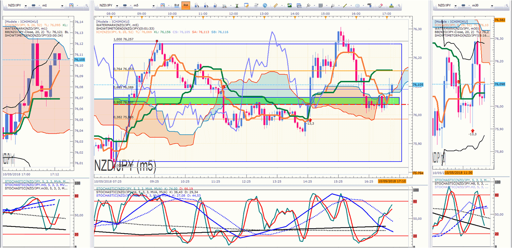Click the 76,382 price label in m30 chart

point(500,20)
